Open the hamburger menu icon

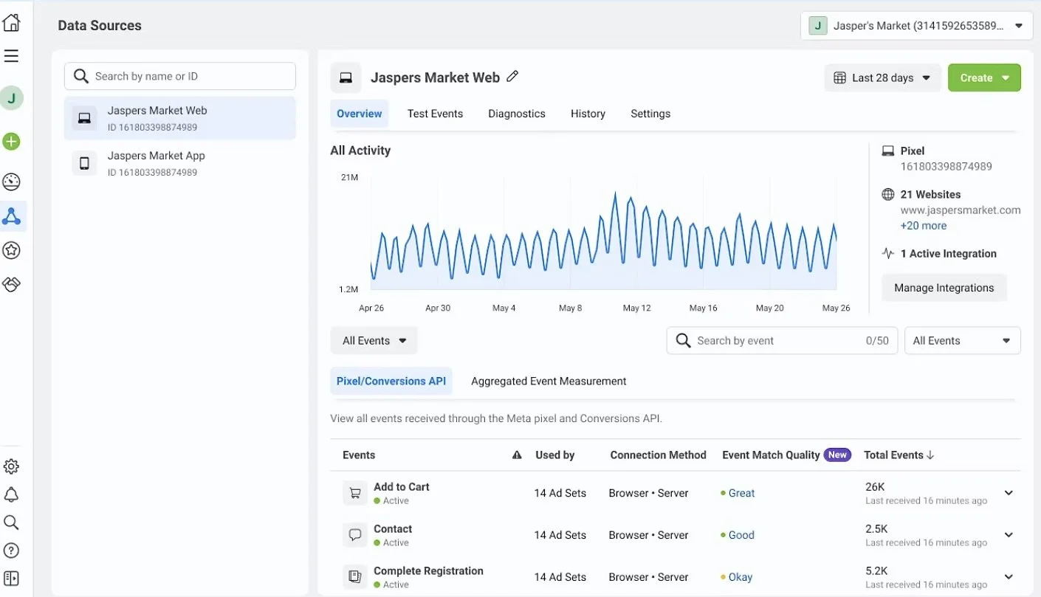point(11,56)
